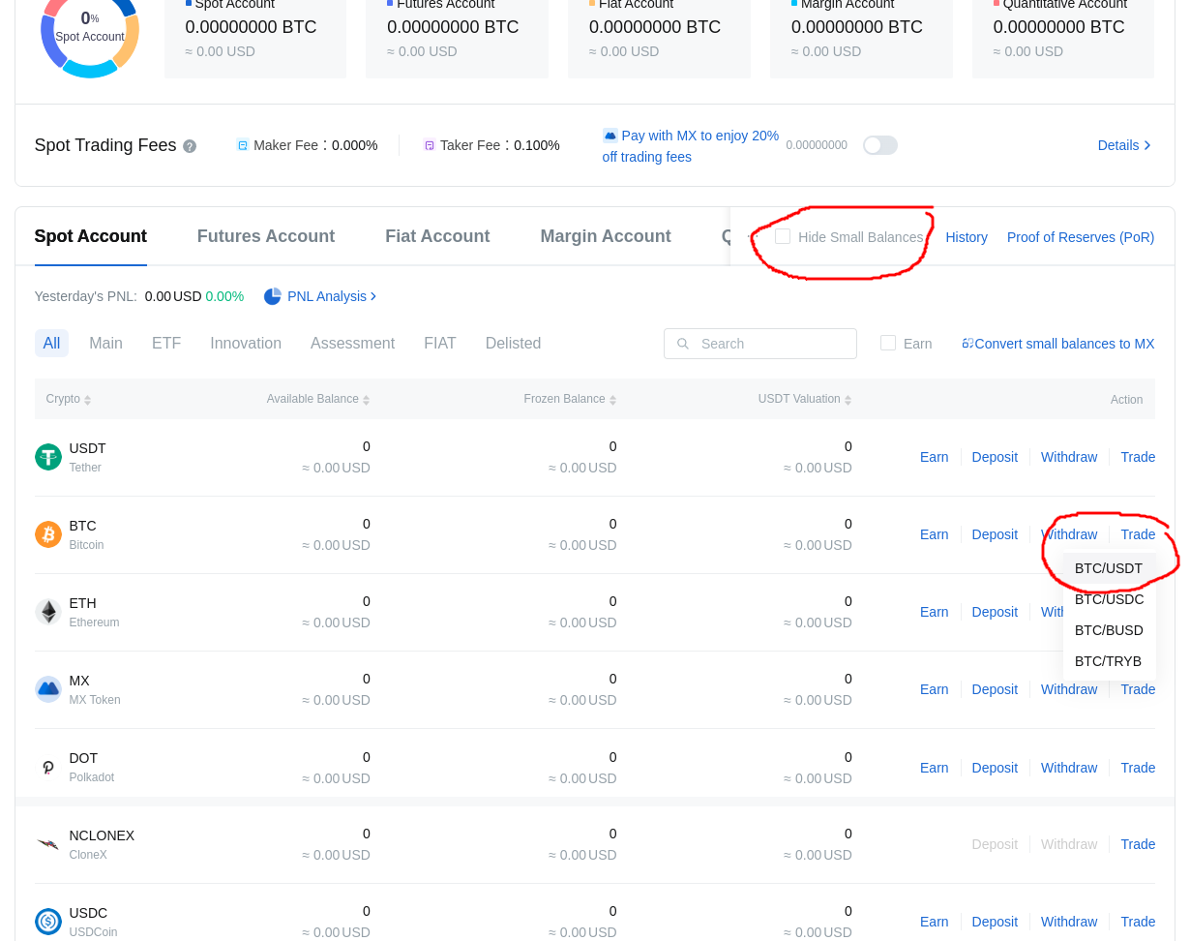
Task: Sort by Available Balance column
Action: (x=318, y=400)
